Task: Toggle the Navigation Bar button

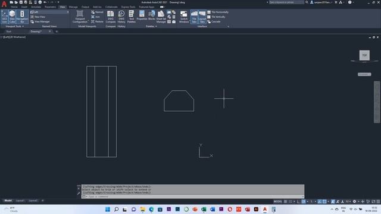Action: [22, 17]
